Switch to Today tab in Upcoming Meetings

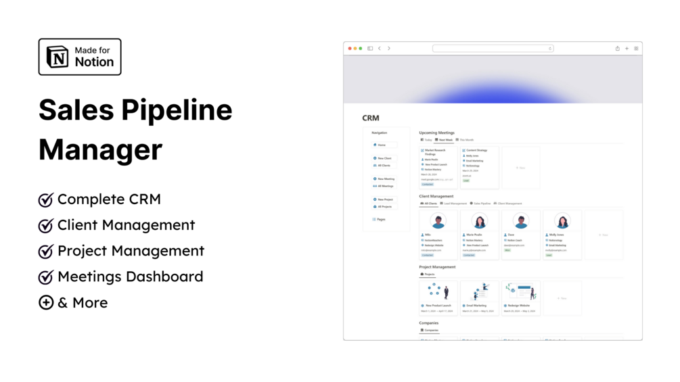[426, 140]
